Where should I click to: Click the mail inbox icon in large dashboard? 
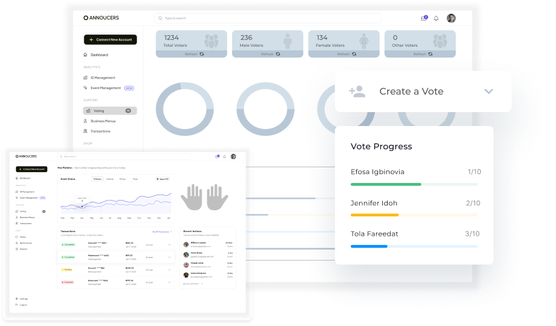click(x=424, y=18)
